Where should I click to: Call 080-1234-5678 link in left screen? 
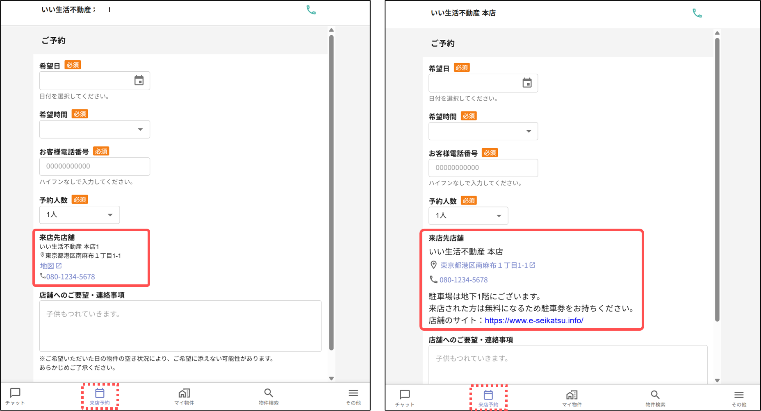pyautogui.click(x=70, y=277)
